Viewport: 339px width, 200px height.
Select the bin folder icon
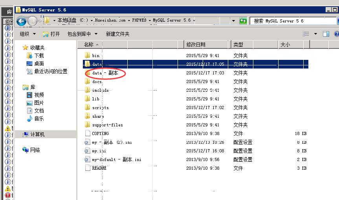pyautogui.click(x=87, y=55)
